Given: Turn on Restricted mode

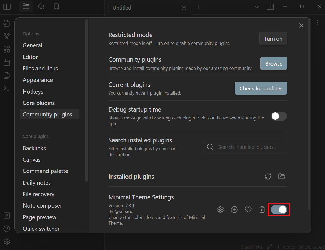Looking at the screenshot, I should pos(273,38).
